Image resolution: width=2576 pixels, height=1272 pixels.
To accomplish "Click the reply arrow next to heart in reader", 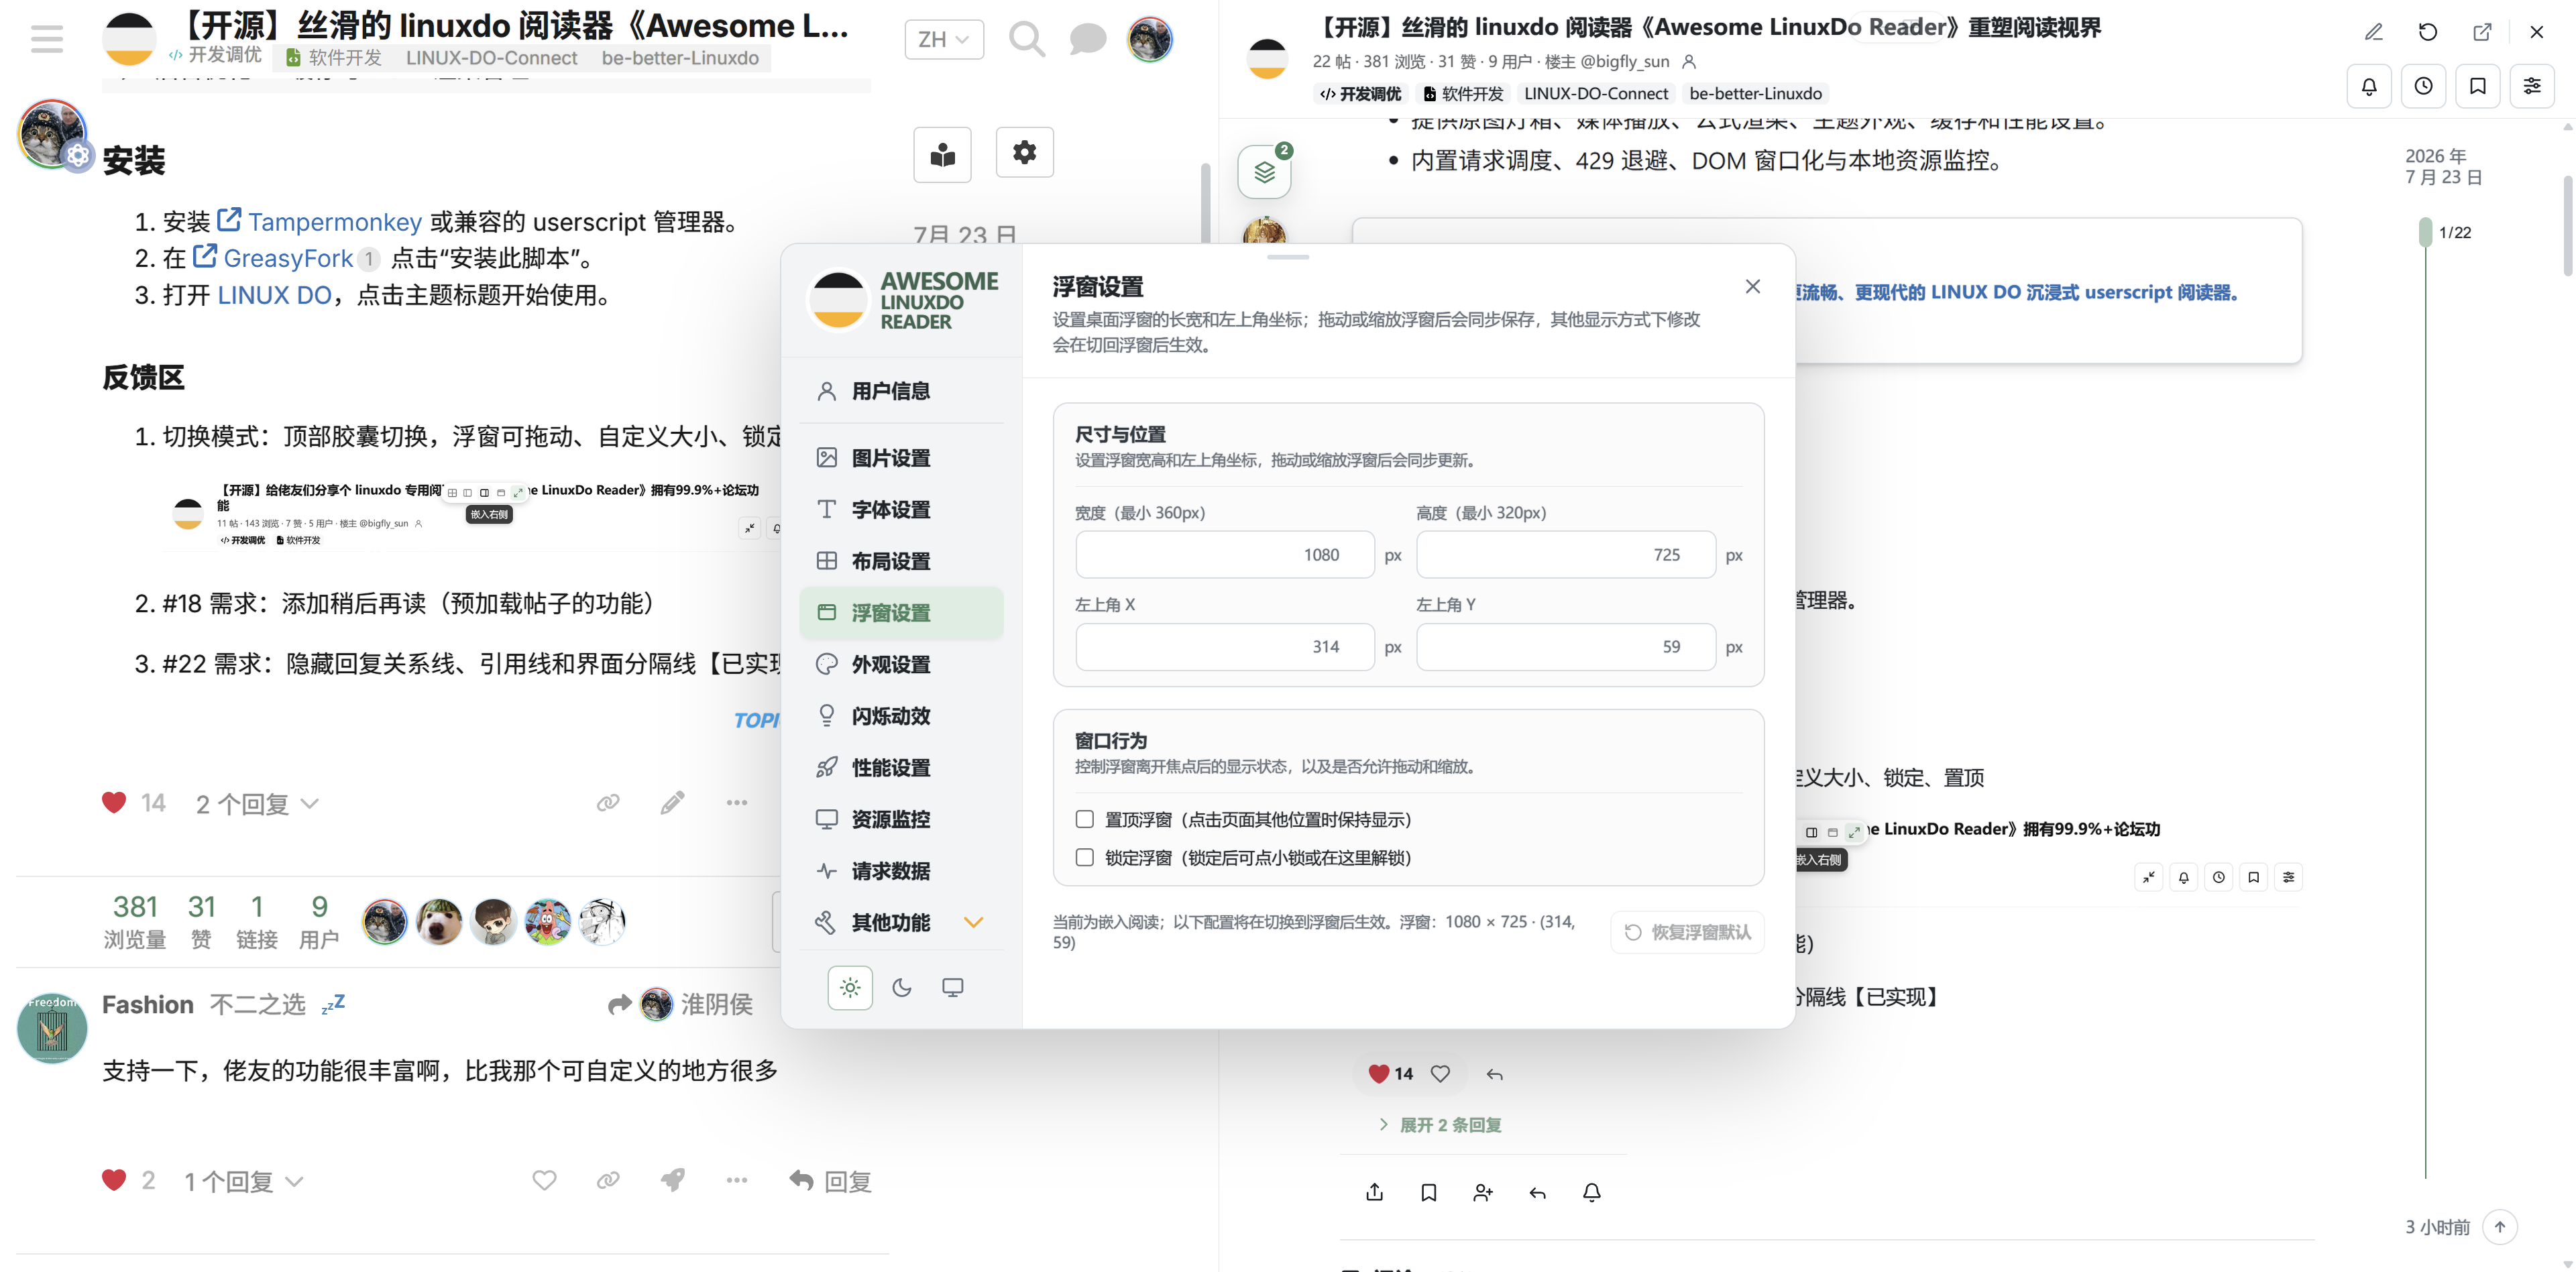I will (1494, 1074).
